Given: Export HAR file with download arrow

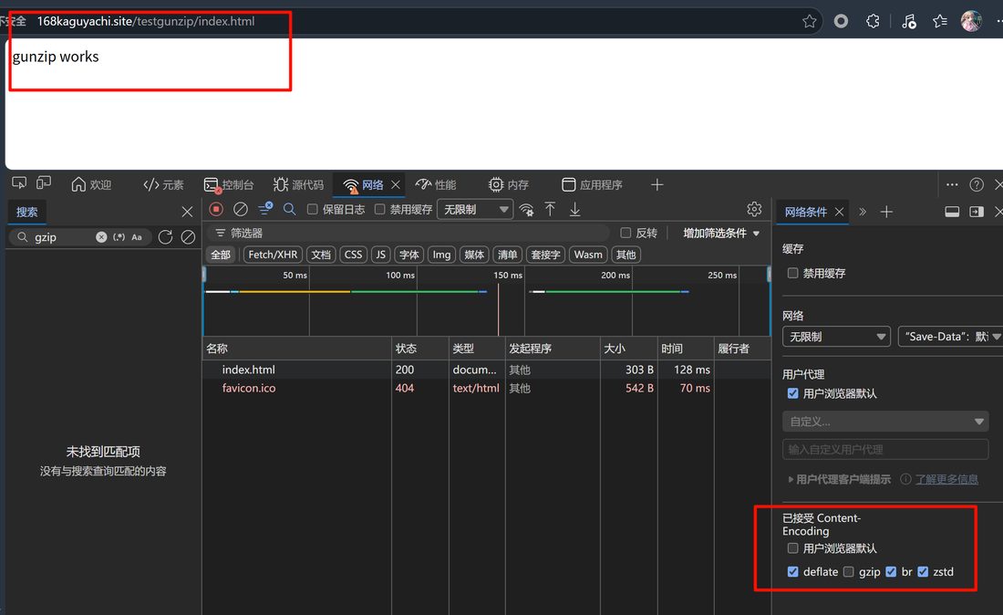Looking at the screenshot, I should (575, 209).
